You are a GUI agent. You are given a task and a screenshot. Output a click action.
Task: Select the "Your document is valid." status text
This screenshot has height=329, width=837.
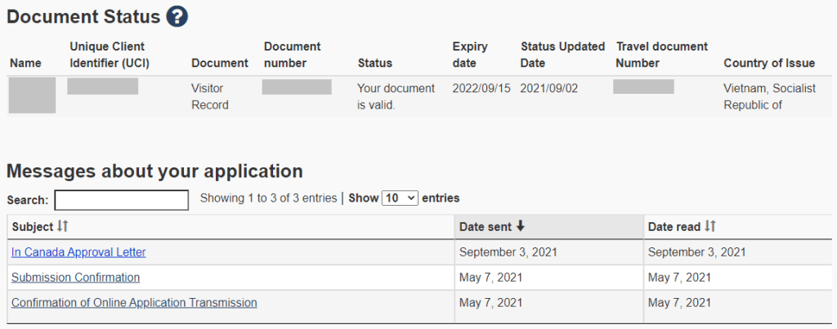396,96
